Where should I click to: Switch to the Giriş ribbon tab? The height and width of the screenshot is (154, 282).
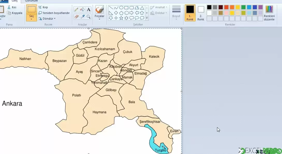[x=14, y=1]
